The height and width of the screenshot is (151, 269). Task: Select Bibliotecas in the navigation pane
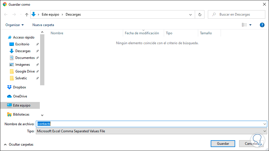tap(21, 114)
